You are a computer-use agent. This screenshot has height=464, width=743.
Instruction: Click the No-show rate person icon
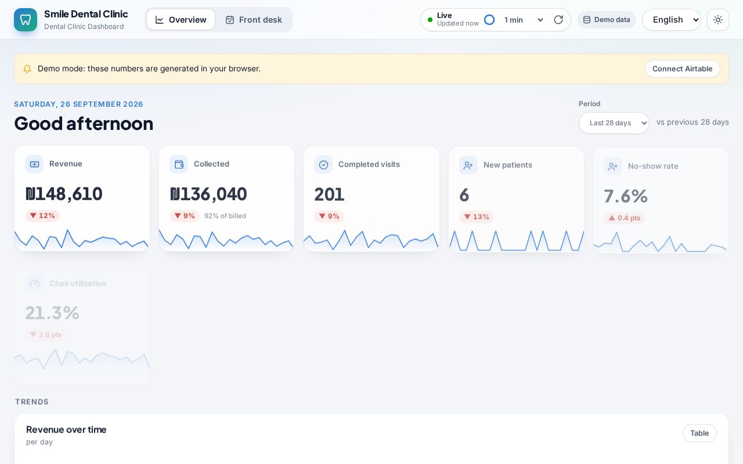pyautogui.click(x=613, y=166)
